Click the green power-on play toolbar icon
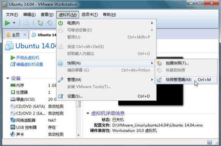The height and width of the screenshot is (146, 221). 8,23
